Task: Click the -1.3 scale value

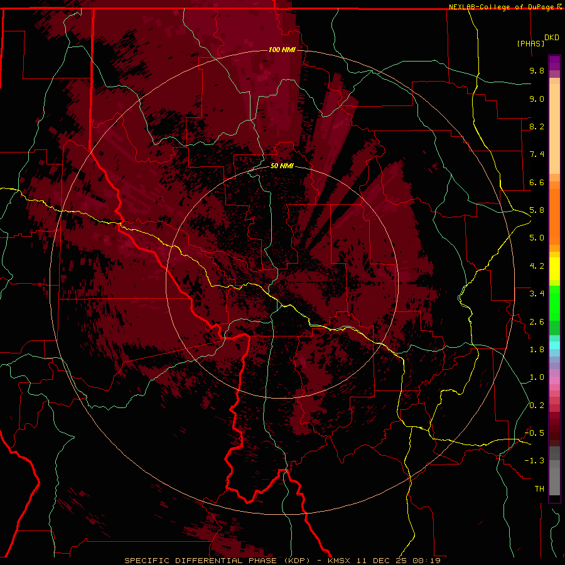Action: (534, 461)
